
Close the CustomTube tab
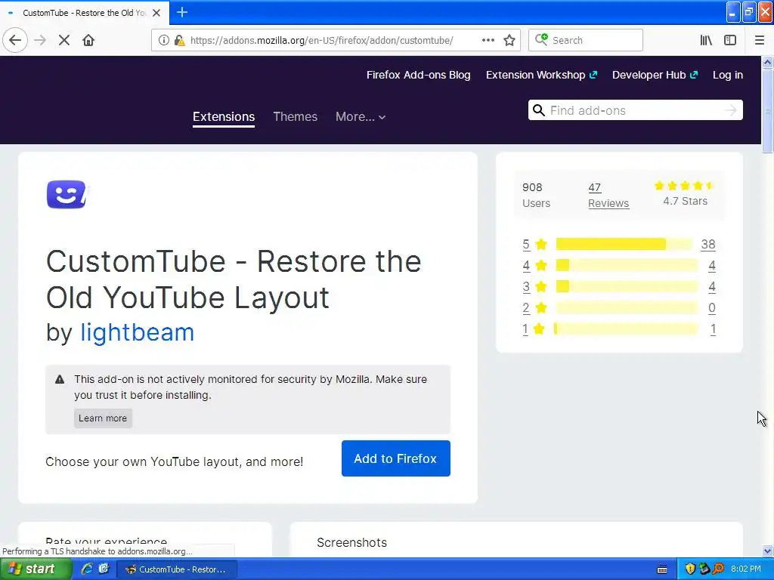[156, 13]
